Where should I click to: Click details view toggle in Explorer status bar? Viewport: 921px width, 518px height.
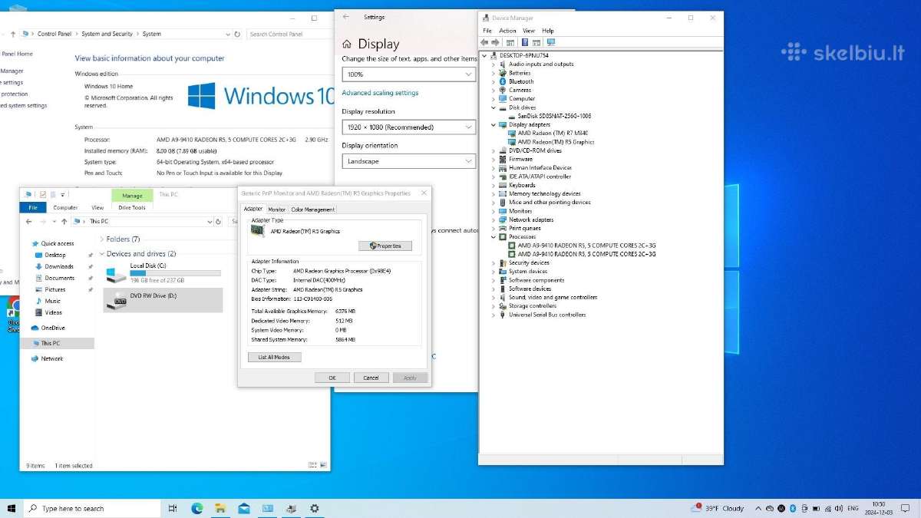point(312,465)
